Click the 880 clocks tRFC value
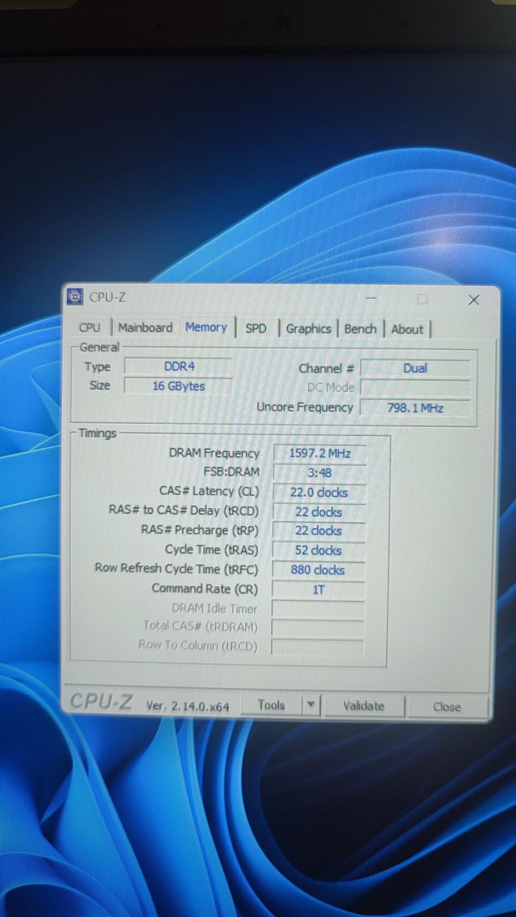 pyautogui.click(x=318, y=570)
